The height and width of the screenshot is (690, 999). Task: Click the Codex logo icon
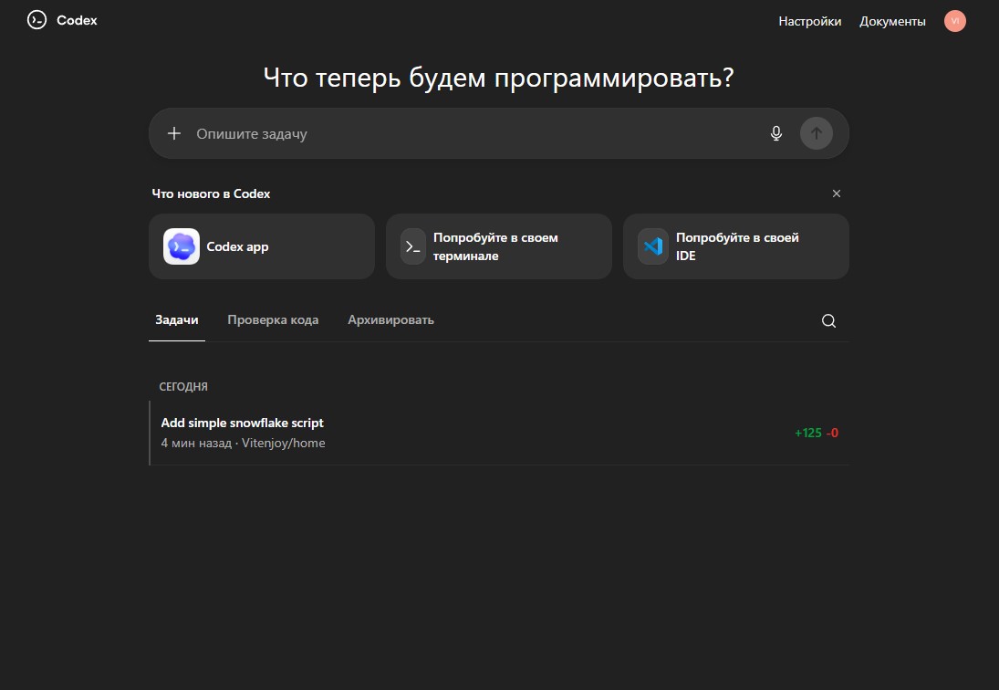[x=37, y=20]
